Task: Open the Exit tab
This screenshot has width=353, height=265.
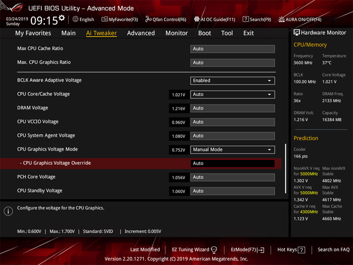Action: coord(249,33)
